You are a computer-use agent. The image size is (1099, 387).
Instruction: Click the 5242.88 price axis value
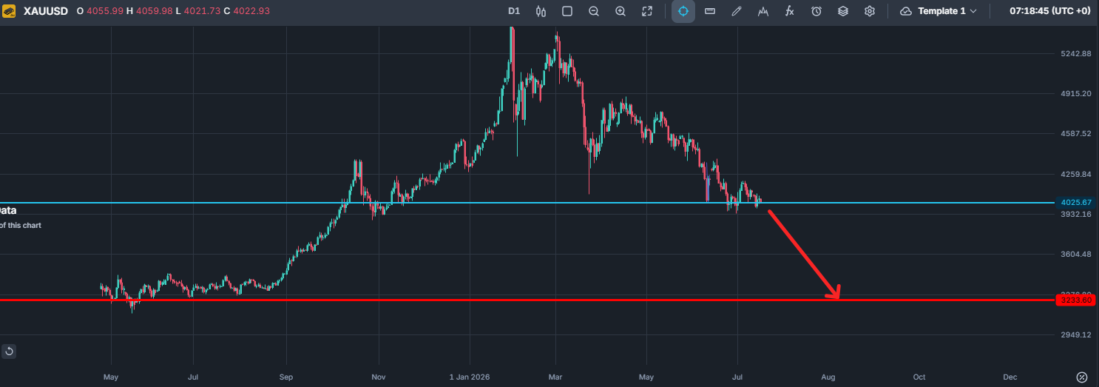pyautogui.click(x=1076, y=54)
